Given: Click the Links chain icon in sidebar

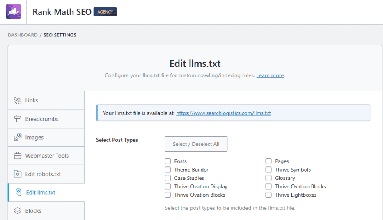Looking at the screenshot, I should tap(18, 100).
